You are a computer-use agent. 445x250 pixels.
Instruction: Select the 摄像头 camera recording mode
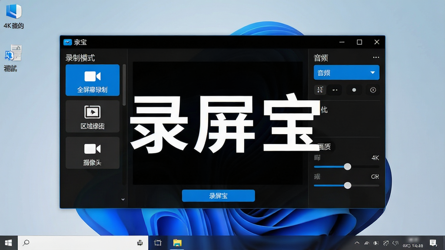point(93,153)
